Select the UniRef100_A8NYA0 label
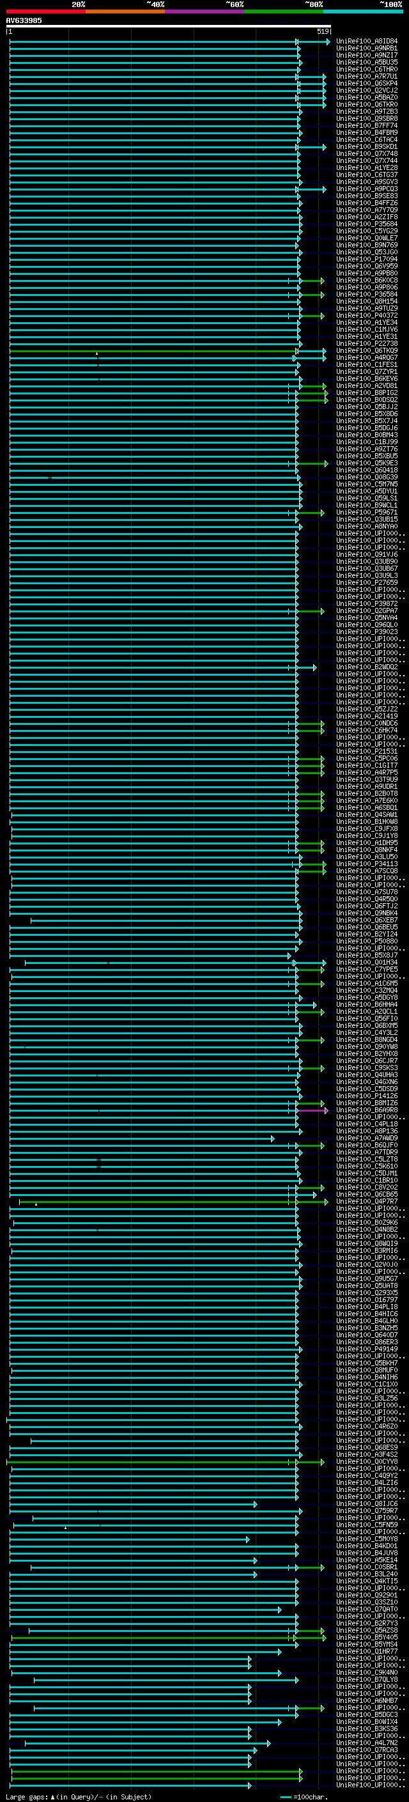The image size is (409, 1802). click(367, 526)
